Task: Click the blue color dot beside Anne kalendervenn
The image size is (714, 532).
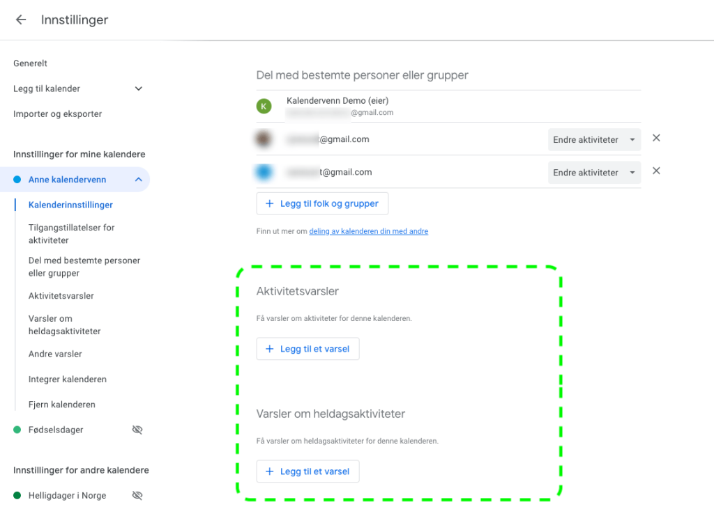Action: (x=17, y=180)
